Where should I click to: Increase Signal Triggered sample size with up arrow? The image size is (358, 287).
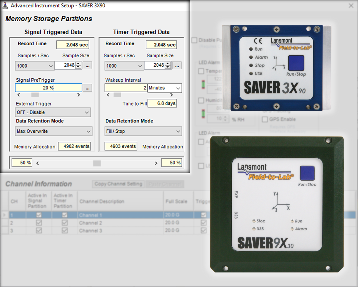click(x=79, y=64)
